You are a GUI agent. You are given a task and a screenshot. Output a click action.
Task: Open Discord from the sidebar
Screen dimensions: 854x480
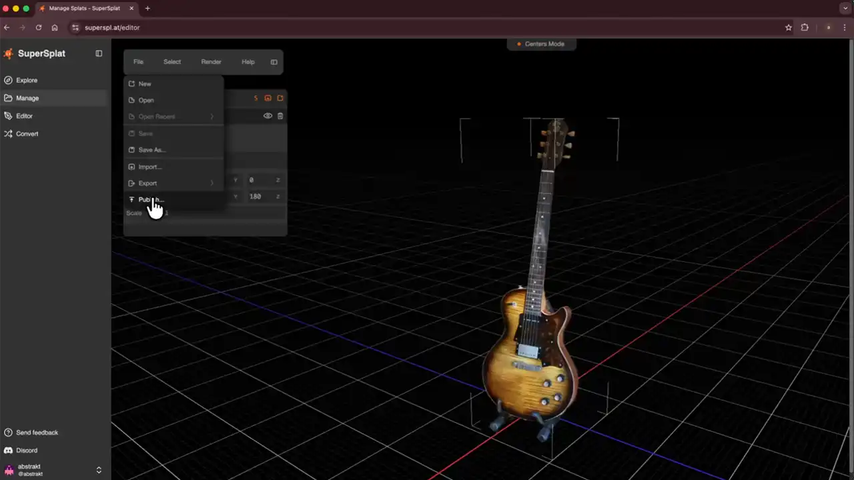click(27, 451)
